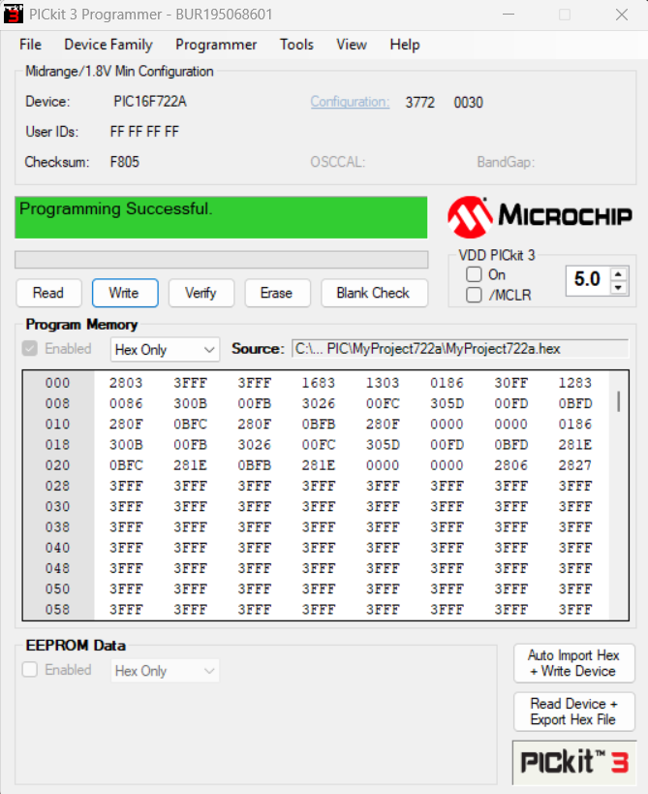The height and width of the screenshot is (794, 648).
Task: Click the Verify button
Action: point(201,293)
